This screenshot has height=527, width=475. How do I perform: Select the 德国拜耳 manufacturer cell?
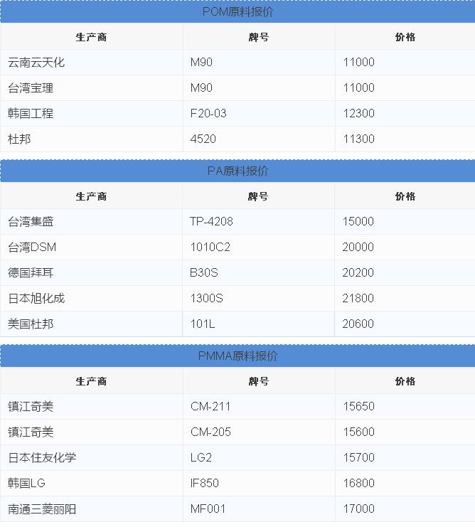coord(91,272)
